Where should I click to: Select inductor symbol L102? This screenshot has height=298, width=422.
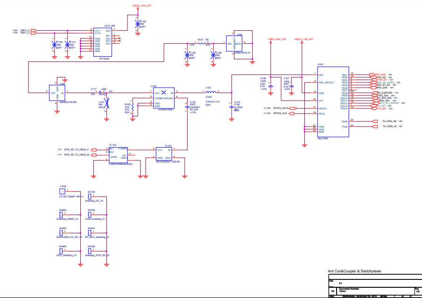[211, 92]
